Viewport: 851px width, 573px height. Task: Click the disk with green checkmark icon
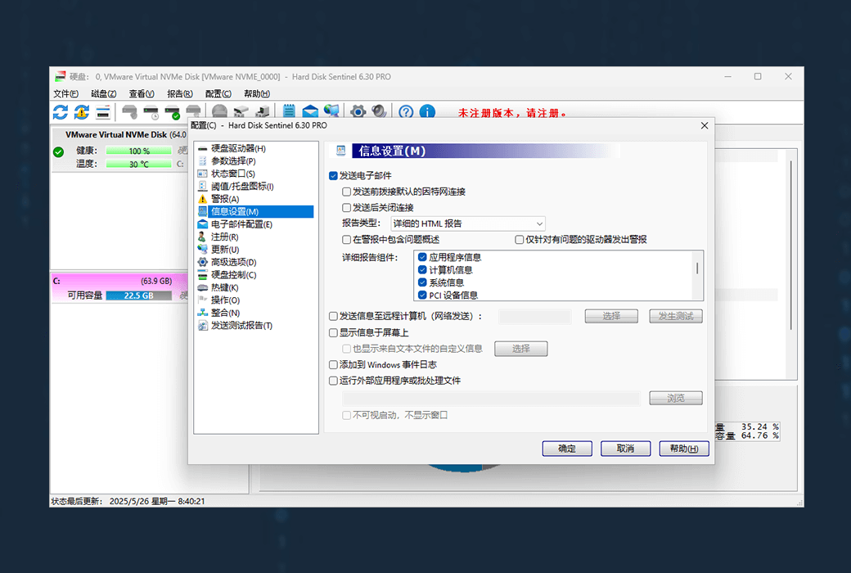point(172,112)
